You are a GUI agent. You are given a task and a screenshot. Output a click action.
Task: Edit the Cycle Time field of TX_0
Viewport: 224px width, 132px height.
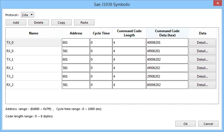101,43
